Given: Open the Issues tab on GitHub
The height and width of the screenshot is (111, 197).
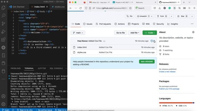Looking at the screenshot, I should (x=88, y=24).
